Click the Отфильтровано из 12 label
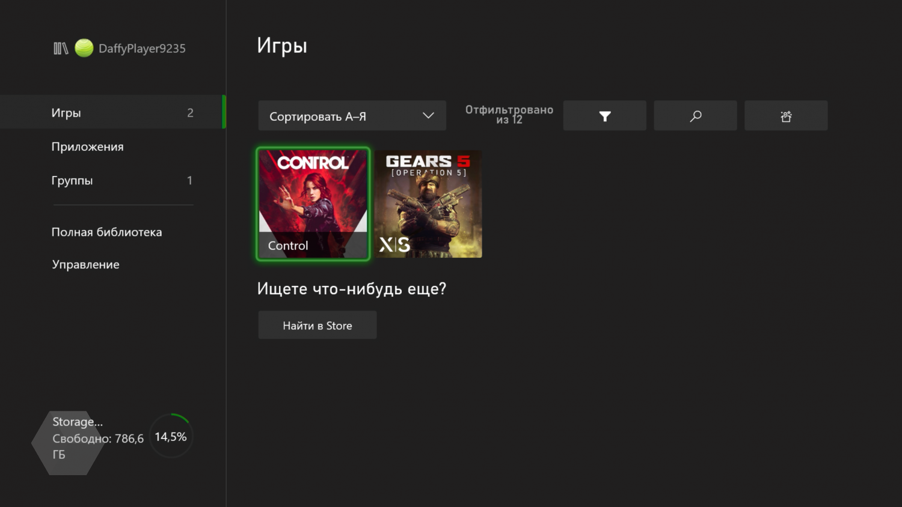Image resolution: width=902 pixels, height=507 pixels. tap(509, 115)
